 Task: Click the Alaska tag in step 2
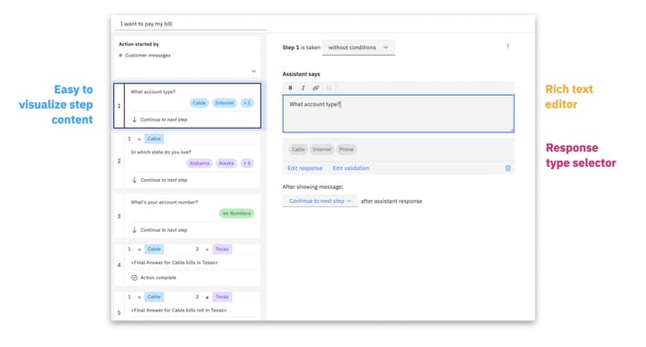(226, 163)
